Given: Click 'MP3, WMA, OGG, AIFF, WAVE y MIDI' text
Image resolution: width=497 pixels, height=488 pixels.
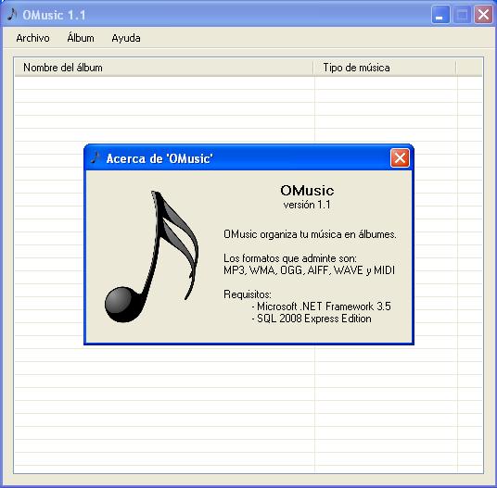Looking at the screenshot, I should (309, 270).
